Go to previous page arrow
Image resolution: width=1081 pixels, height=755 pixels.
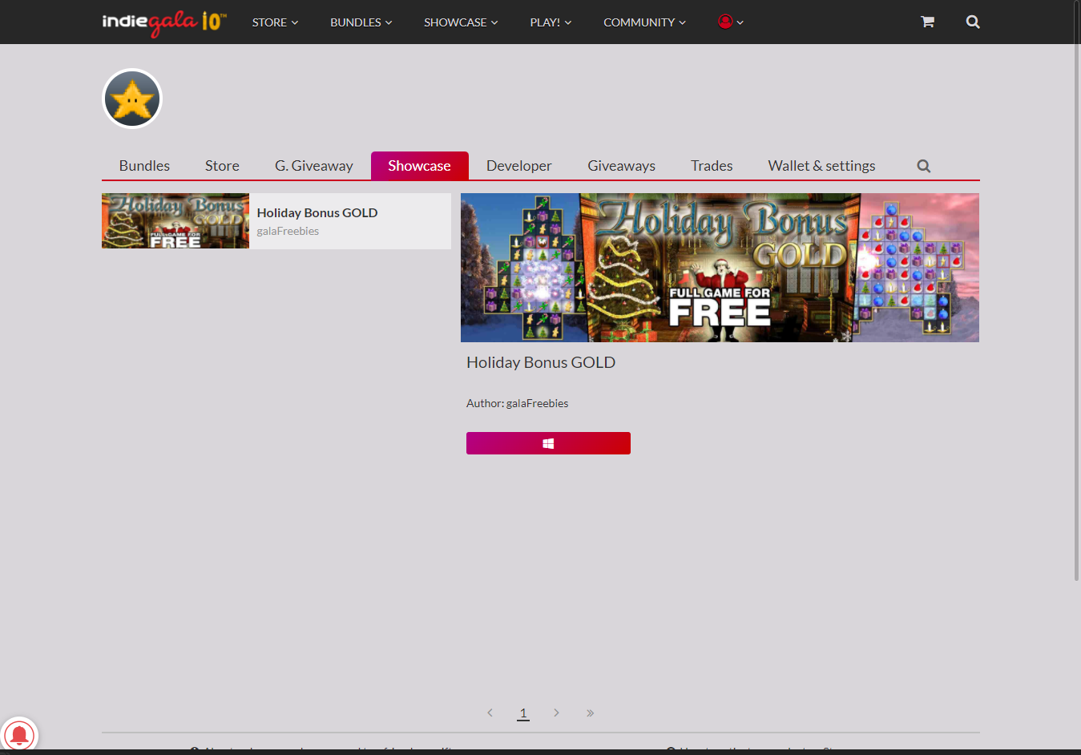(x=490, y=713)
